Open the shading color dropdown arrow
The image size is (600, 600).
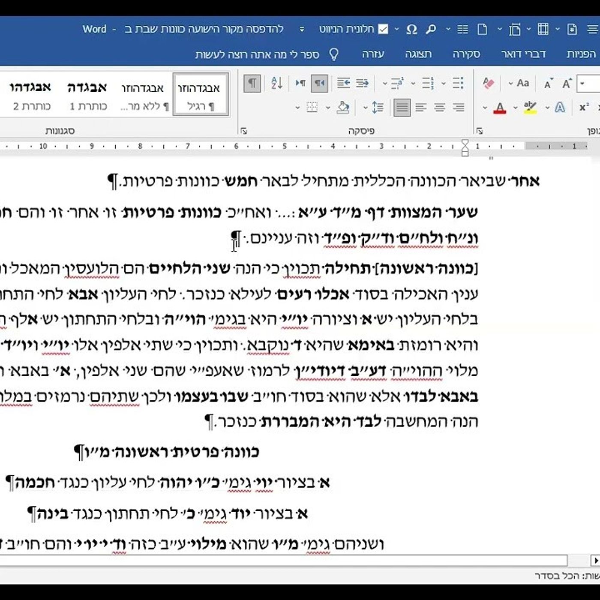tap(328, 108)
